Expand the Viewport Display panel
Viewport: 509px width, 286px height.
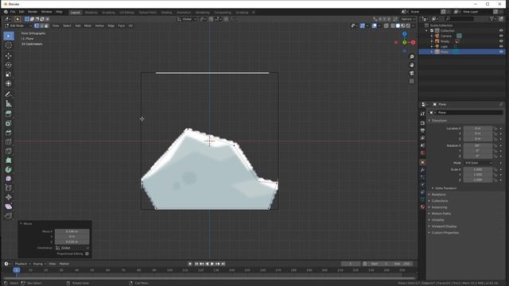point(444,226)
